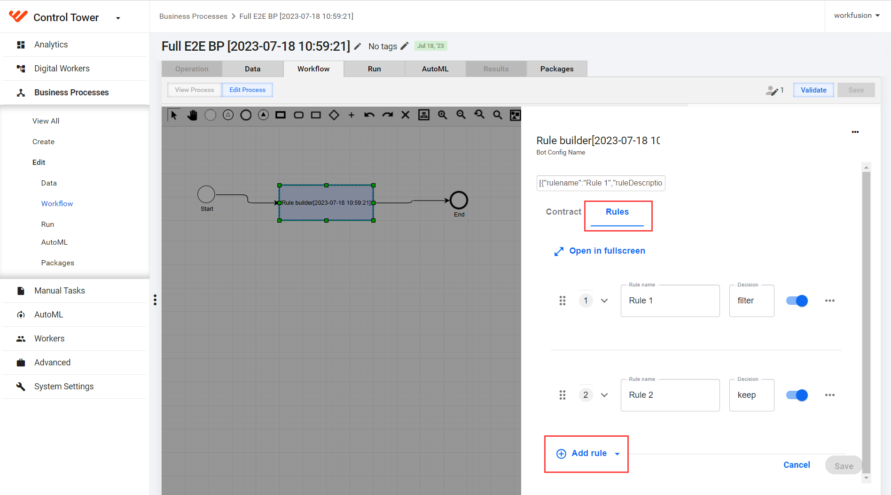Pick the signal event circle with outlined triangle
The image size is (891, 495).
click(x=228, y=115)
